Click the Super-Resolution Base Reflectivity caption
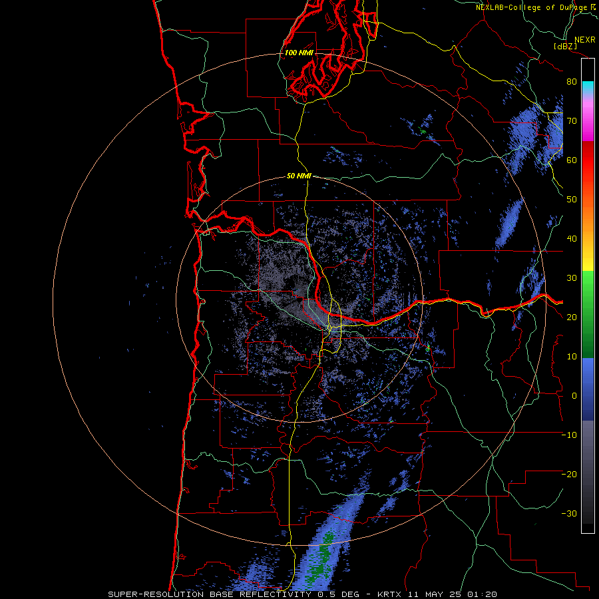This screenshot has width=599, height=599. click(302, 594)
